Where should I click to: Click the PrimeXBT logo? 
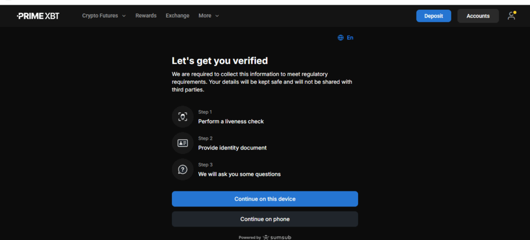pyautogui.click(x=38, y=16)
